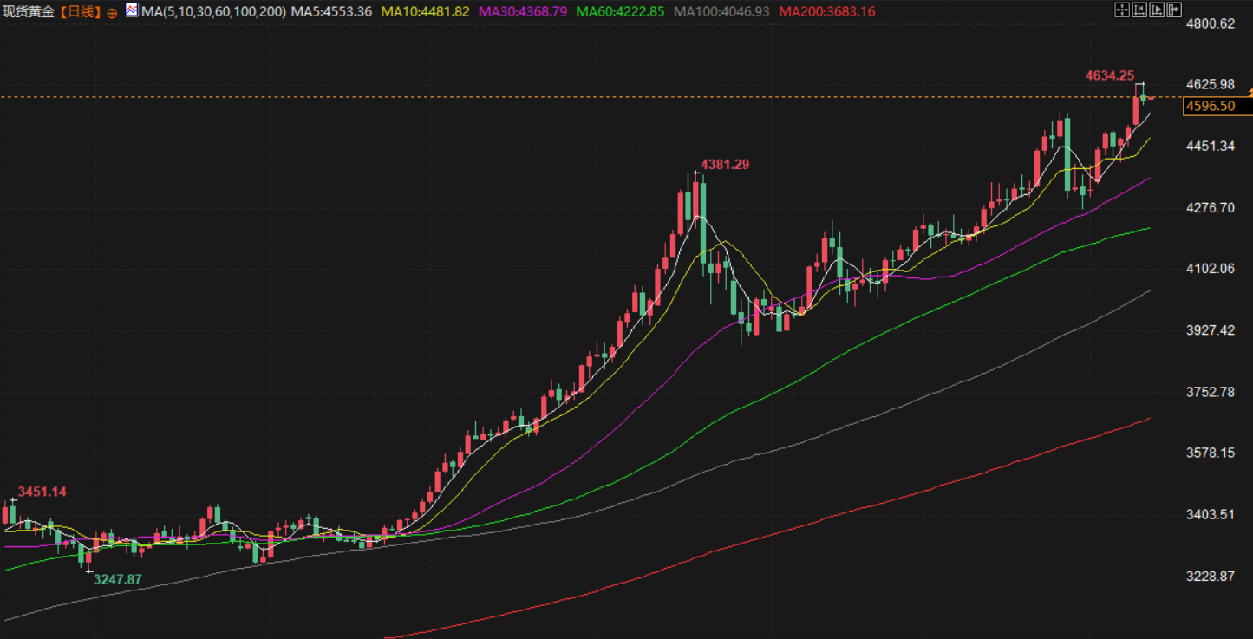Click the play-triangle axis icon
1253x639 pixels.
1157,10
